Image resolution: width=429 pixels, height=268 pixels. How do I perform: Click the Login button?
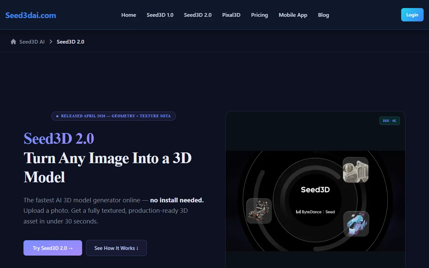[x=412, y=15]
